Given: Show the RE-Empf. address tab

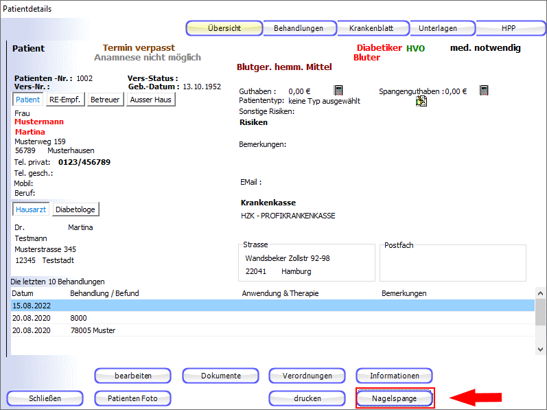Looking at the screenshot, I should [65, 100].
